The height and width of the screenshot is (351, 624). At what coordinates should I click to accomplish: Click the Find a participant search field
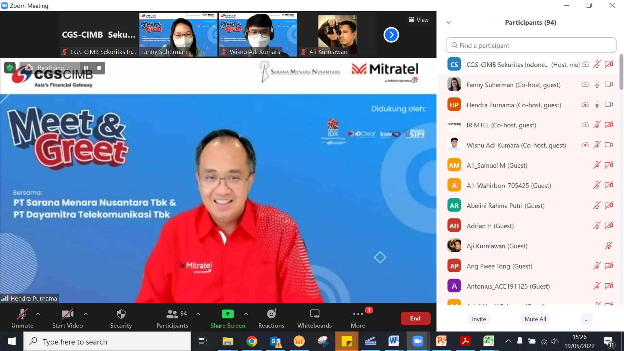click(x=531, y=45)
